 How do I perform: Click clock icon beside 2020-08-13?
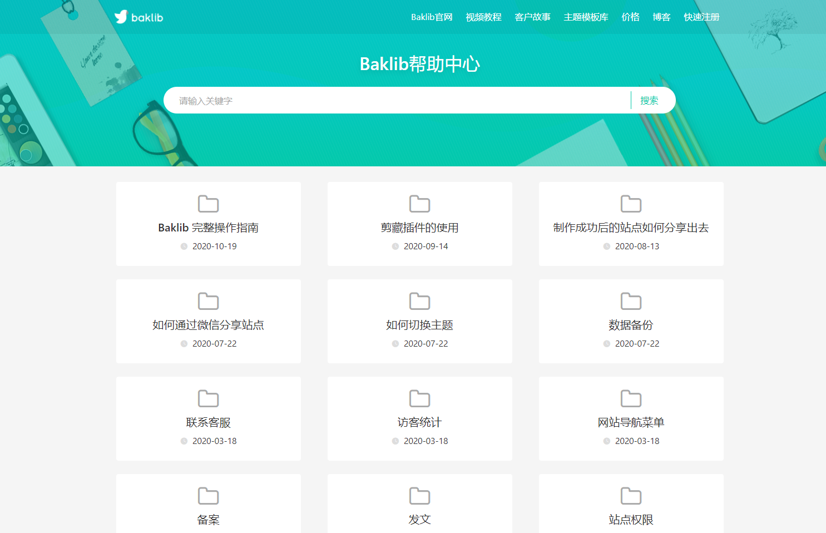coord(607,246)
